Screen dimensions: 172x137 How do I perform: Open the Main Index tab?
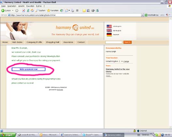pyautogui.click(x=17, y=42)
